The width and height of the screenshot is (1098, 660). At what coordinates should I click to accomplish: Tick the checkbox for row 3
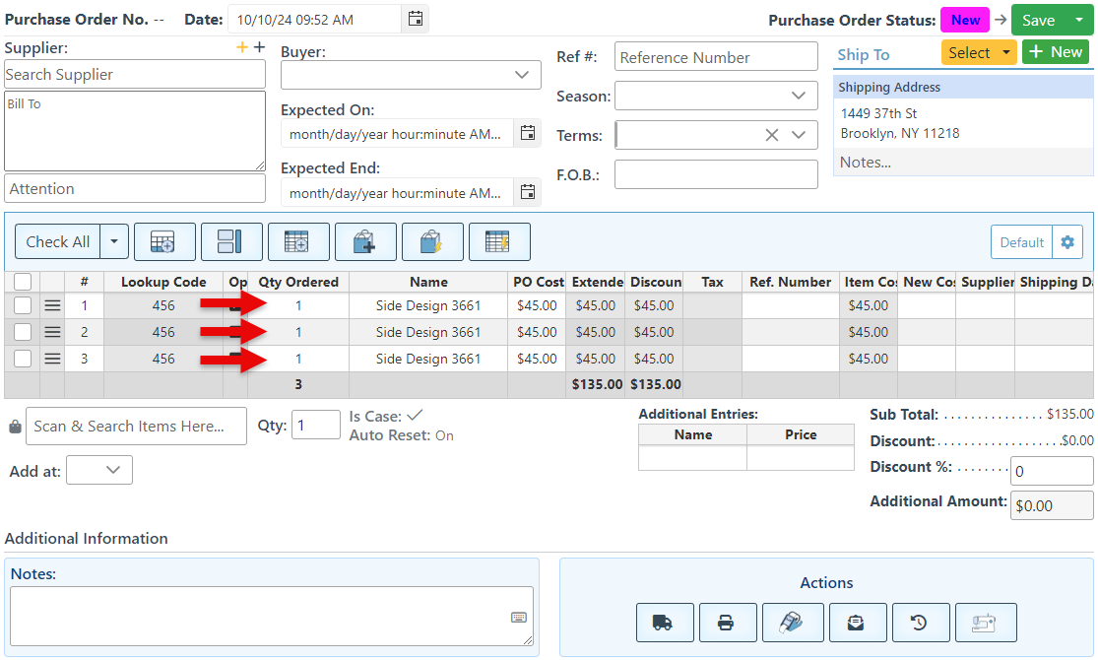(x=23, y=360)
